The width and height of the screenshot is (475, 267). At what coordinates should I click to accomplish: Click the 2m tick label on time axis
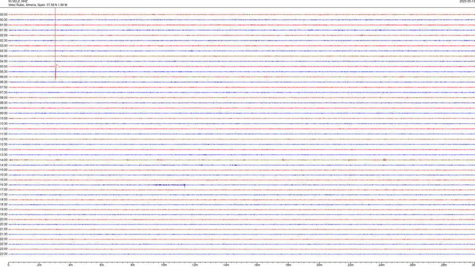40,265
